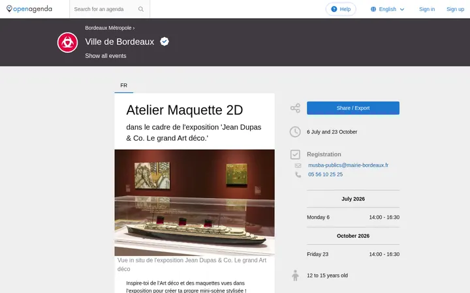Expand the English language dropdown

(387, 9)
